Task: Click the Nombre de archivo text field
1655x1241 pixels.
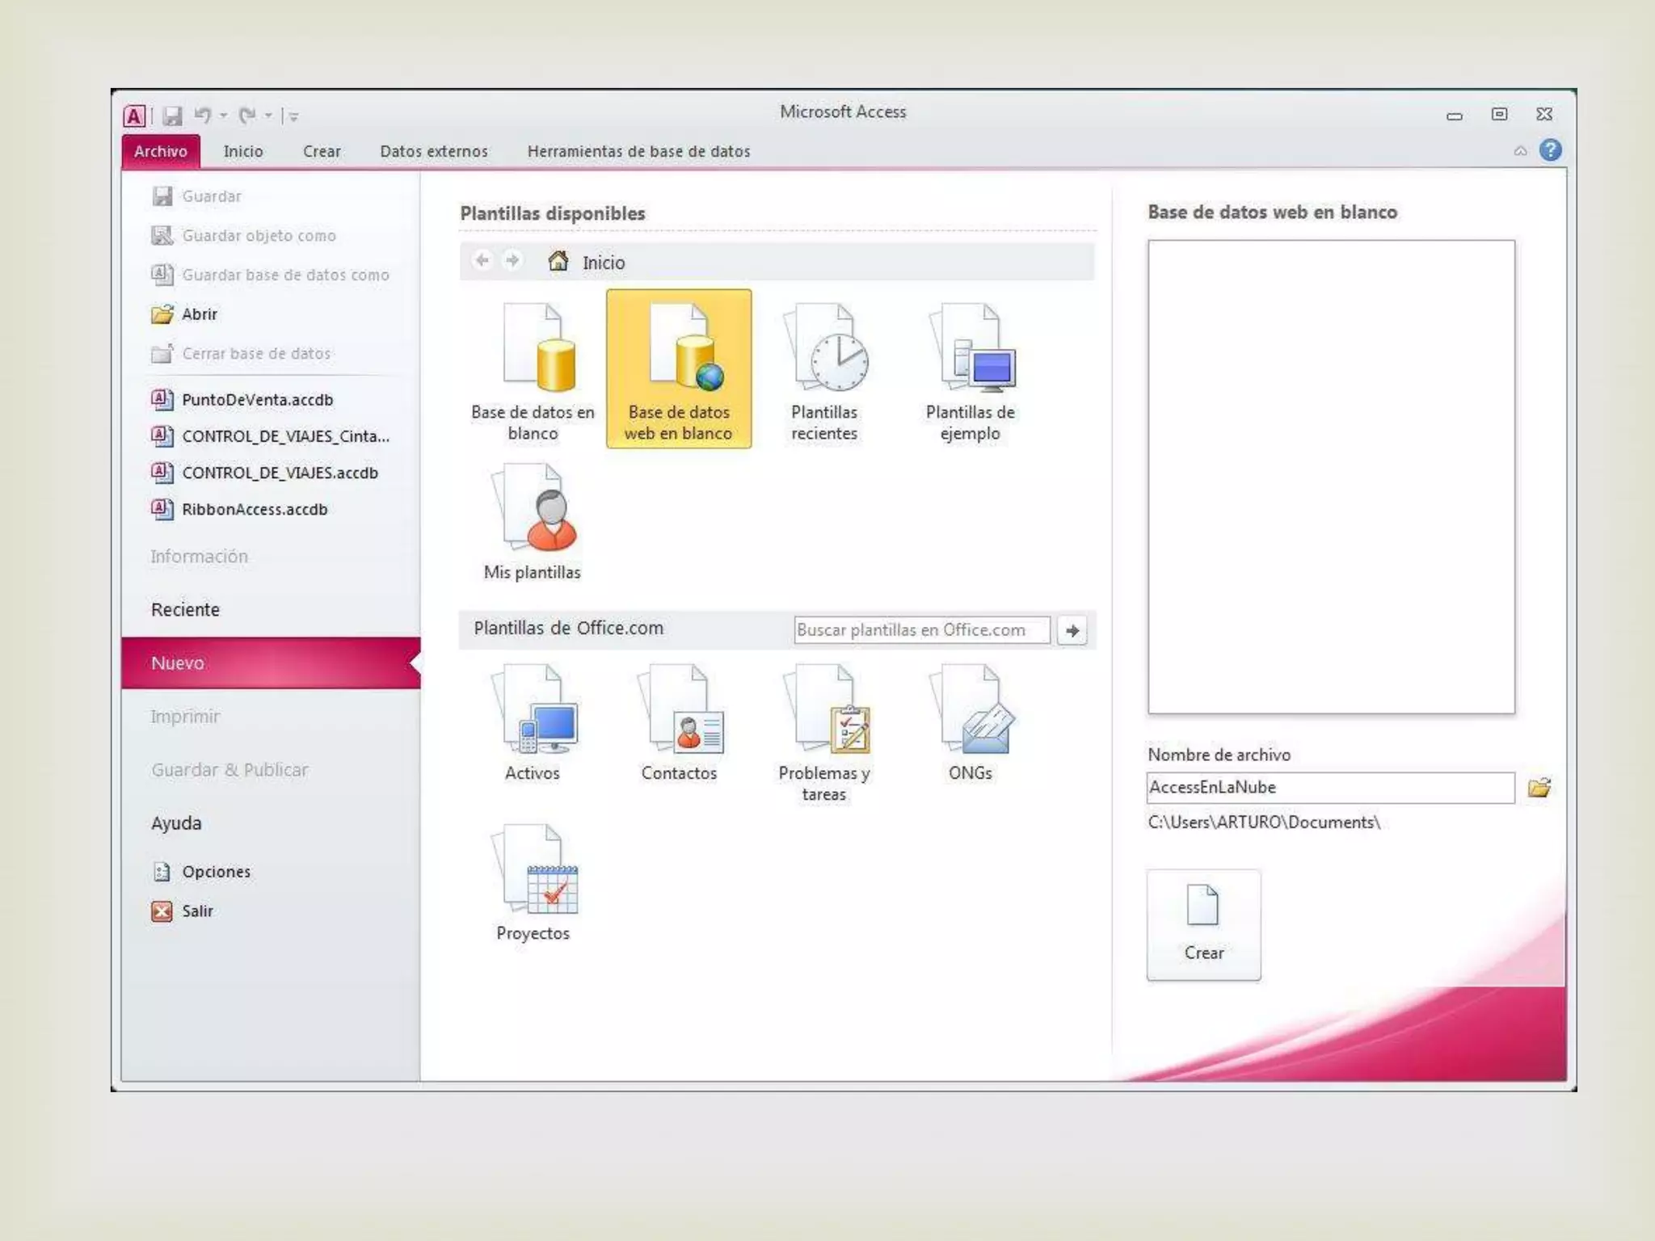Action: pyautogui.click(x=1329, y=788)
